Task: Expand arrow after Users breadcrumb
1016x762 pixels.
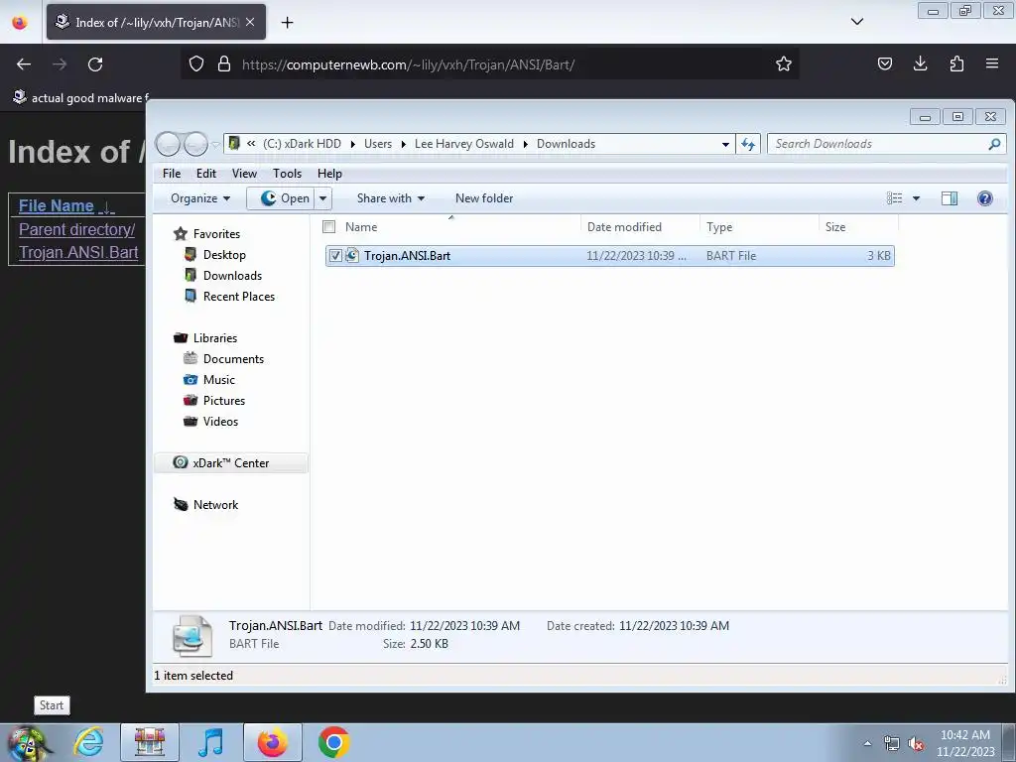Action: [x=403, y=144]
